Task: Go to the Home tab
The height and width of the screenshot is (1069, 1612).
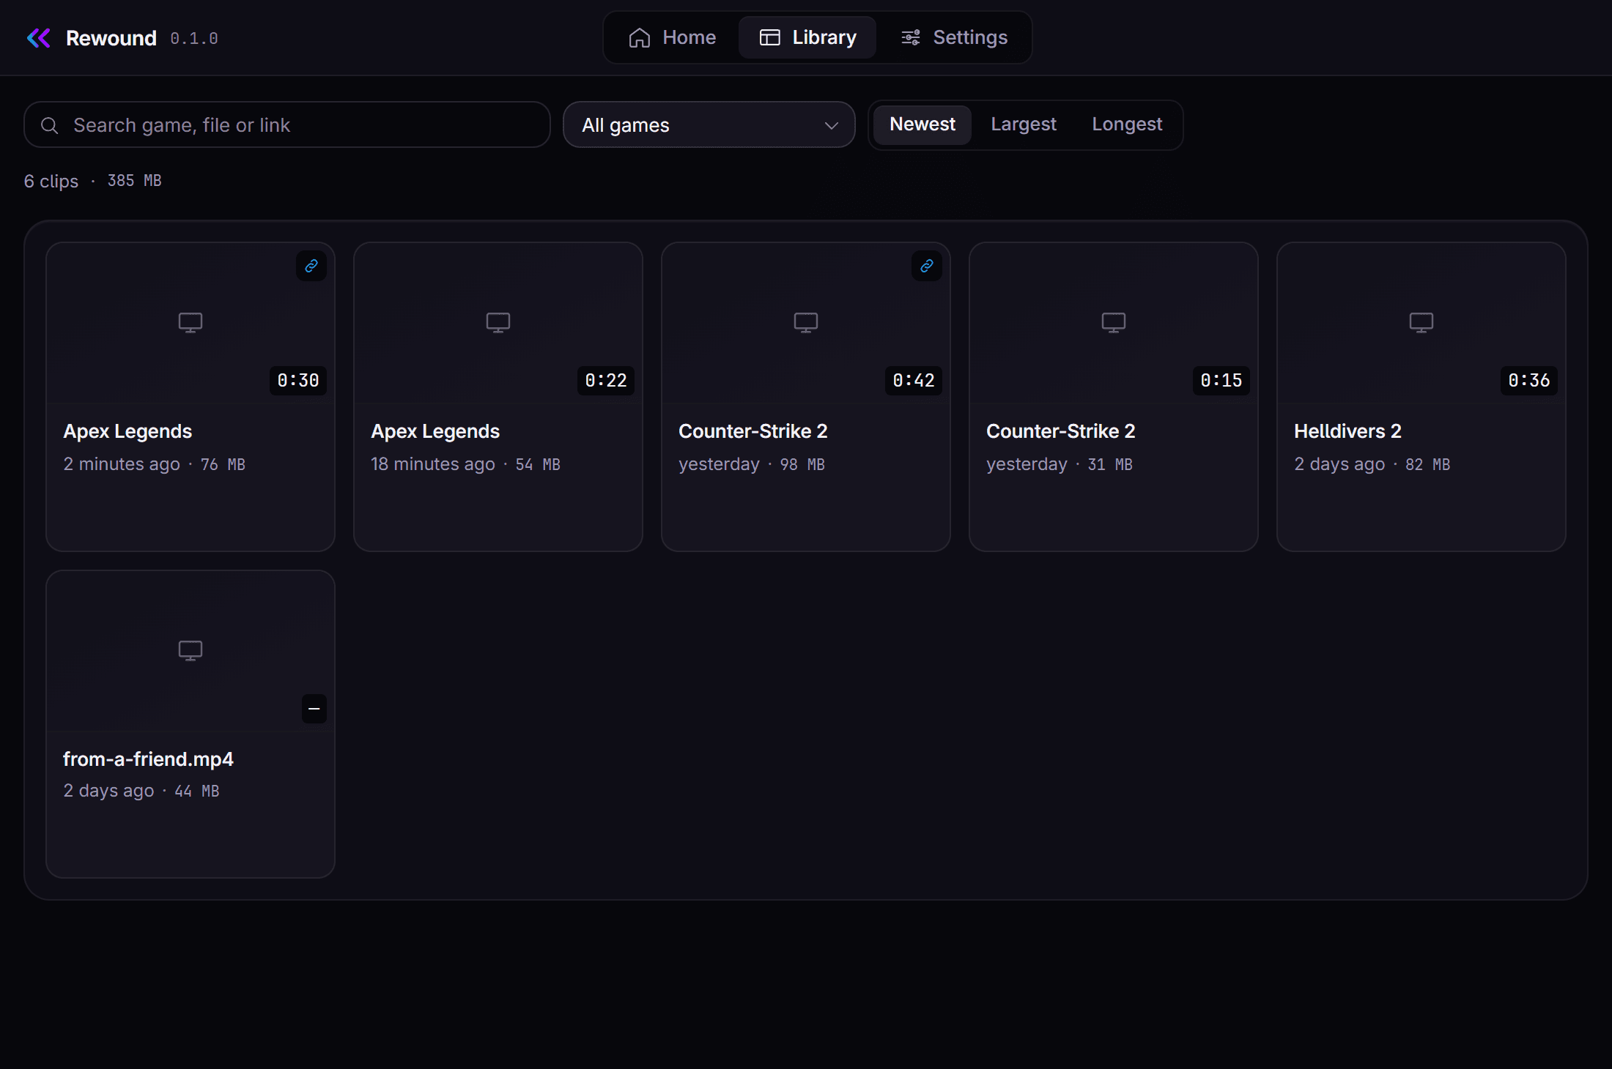Action: 672,37
